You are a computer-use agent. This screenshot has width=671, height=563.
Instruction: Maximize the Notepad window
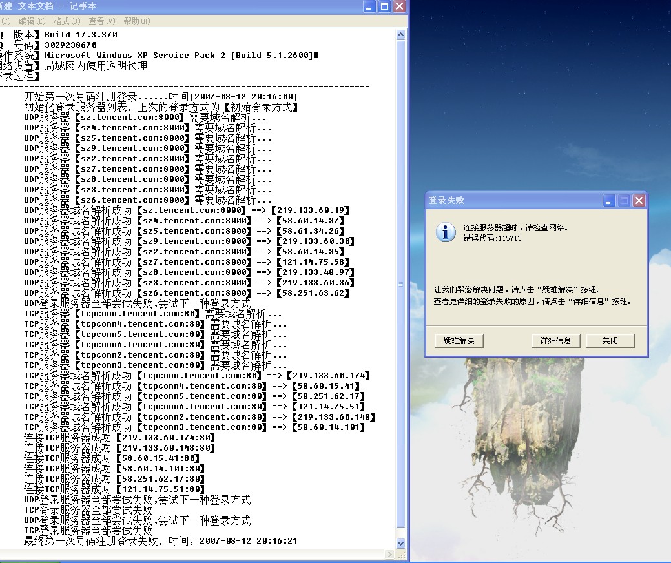coord(384,6)
